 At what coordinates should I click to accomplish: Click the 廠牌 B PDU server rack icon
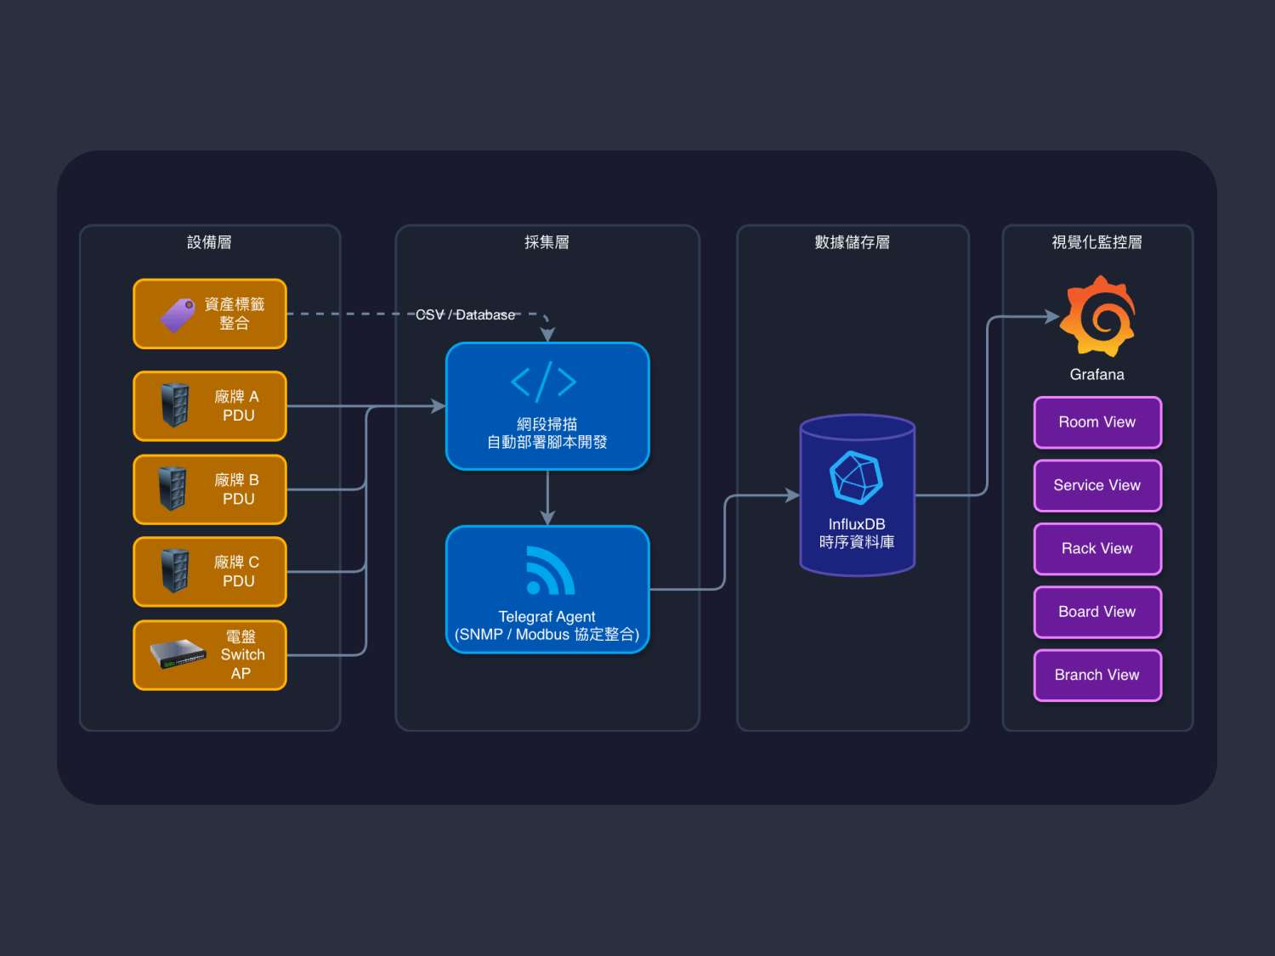pos(173,489)
